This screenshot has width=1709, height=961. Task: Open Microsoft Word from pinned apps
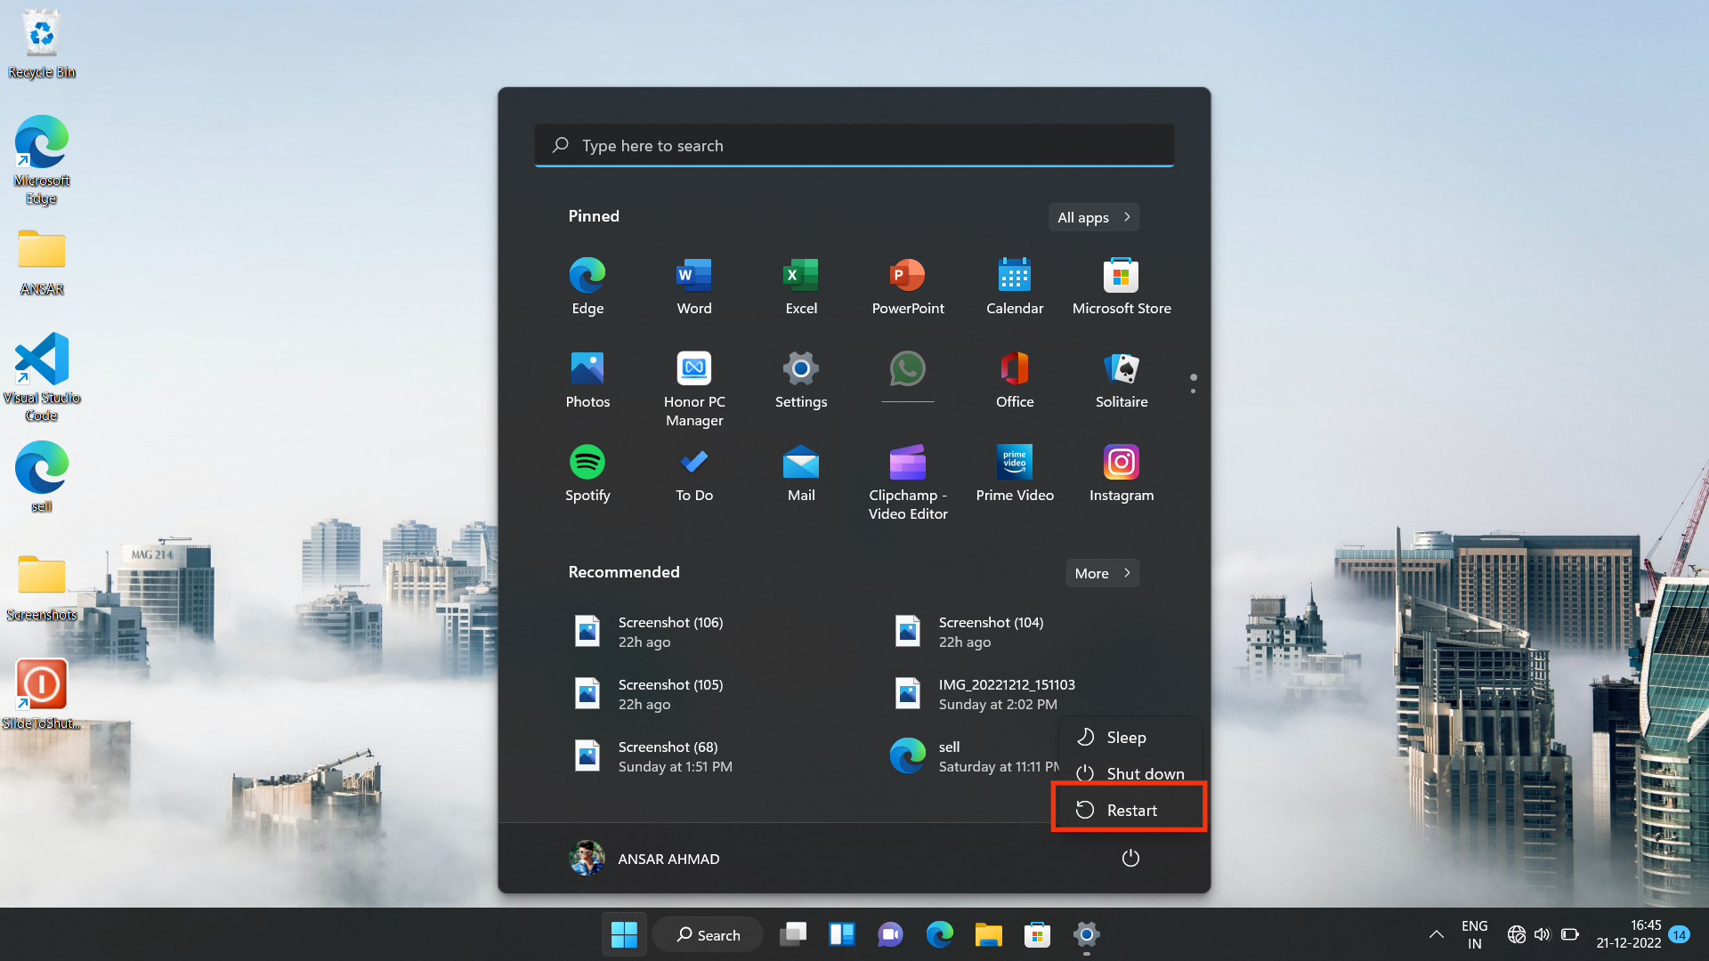(x=693, y=285)
